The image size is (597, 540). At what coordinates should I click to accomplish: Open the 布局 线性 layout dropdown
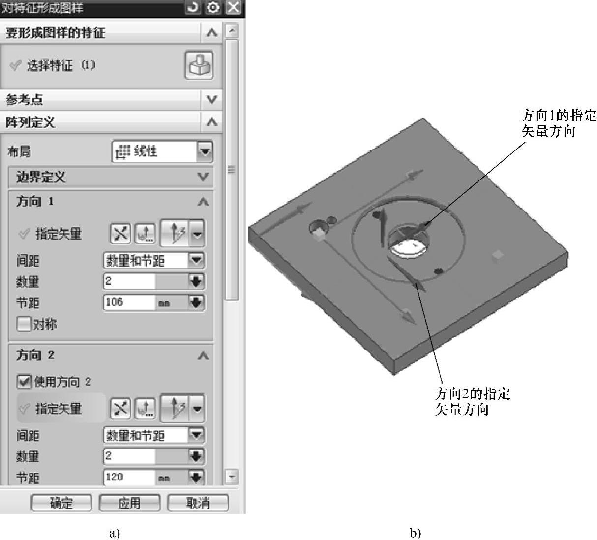click(x=162, y=151)
